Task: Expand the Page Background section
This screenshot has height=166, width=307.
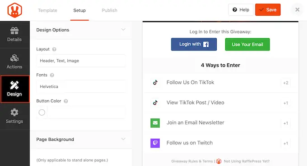Action: pyautogui.click(x=123, y=139)
